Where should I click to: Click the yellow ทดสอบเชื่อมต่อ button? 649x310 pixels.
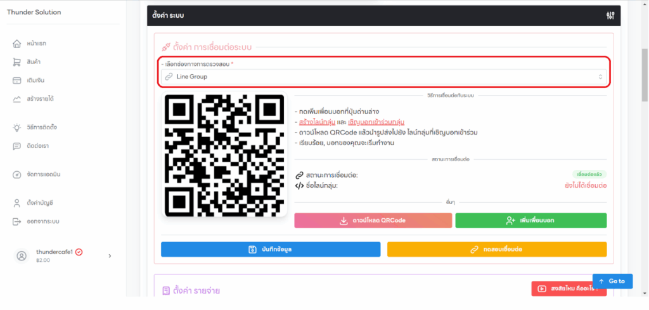coord(496,249)
